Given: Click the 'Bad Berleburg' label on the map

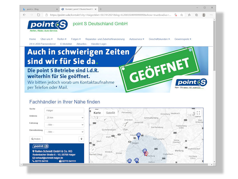Looking at the screenshot, I should [x=157, y=127].
